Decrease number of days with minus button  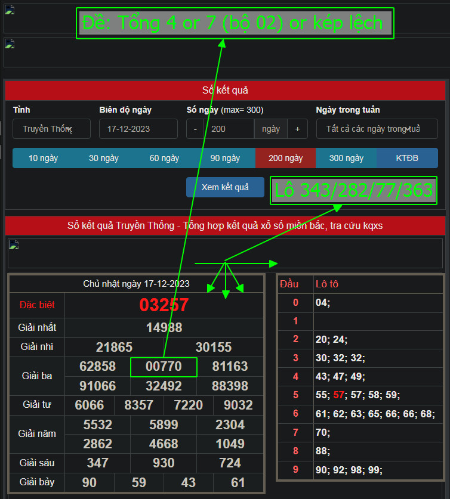coord(196,129)
